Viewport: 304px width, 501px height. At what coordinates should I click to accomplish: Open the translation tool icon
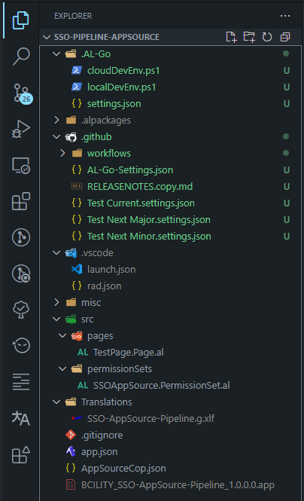click(21, 418)
